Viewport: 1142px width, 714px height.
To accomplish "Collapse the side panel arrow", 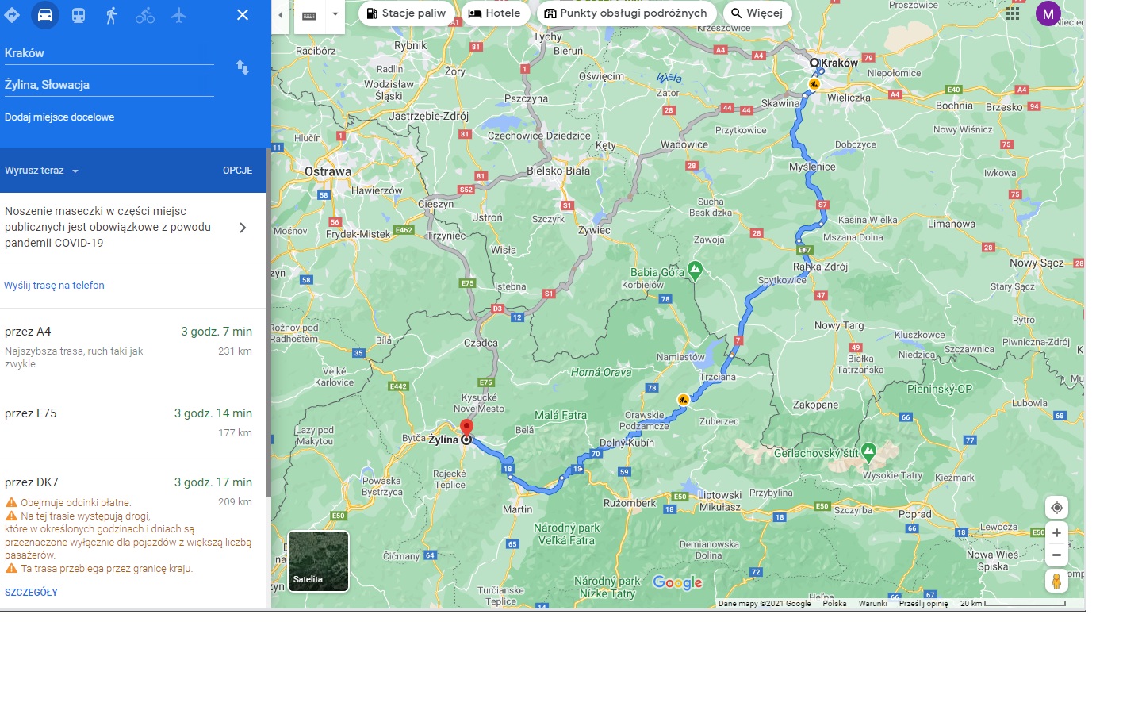I will [x=280, y=15].
